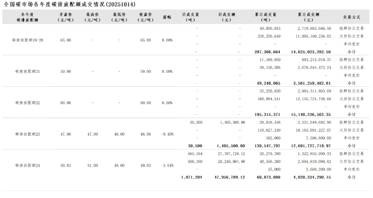Viewport: 373px width, 198px height.
Task: Select the 收盘价 column header
Action: [x=146, y=17]
